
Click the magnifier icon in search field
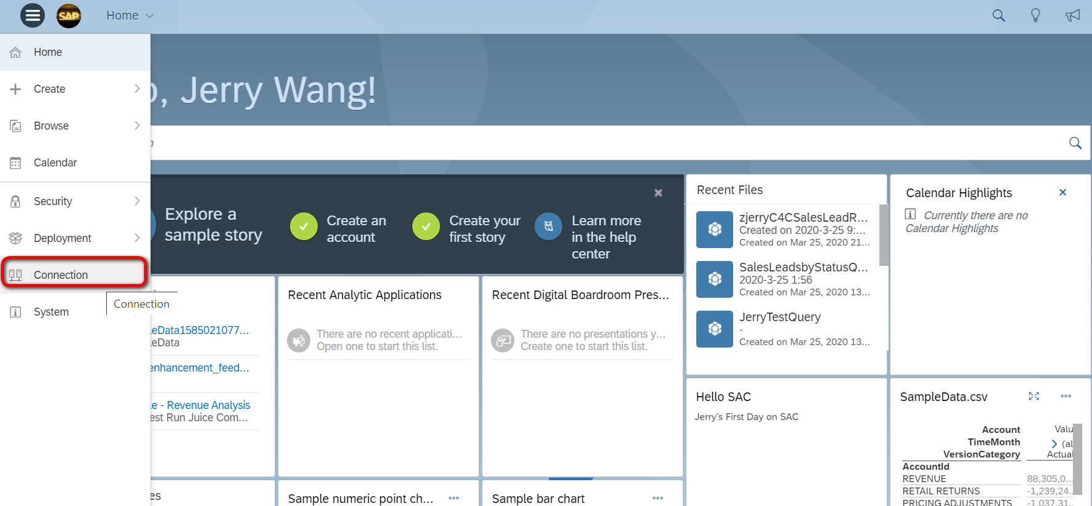click(1075, 143)
